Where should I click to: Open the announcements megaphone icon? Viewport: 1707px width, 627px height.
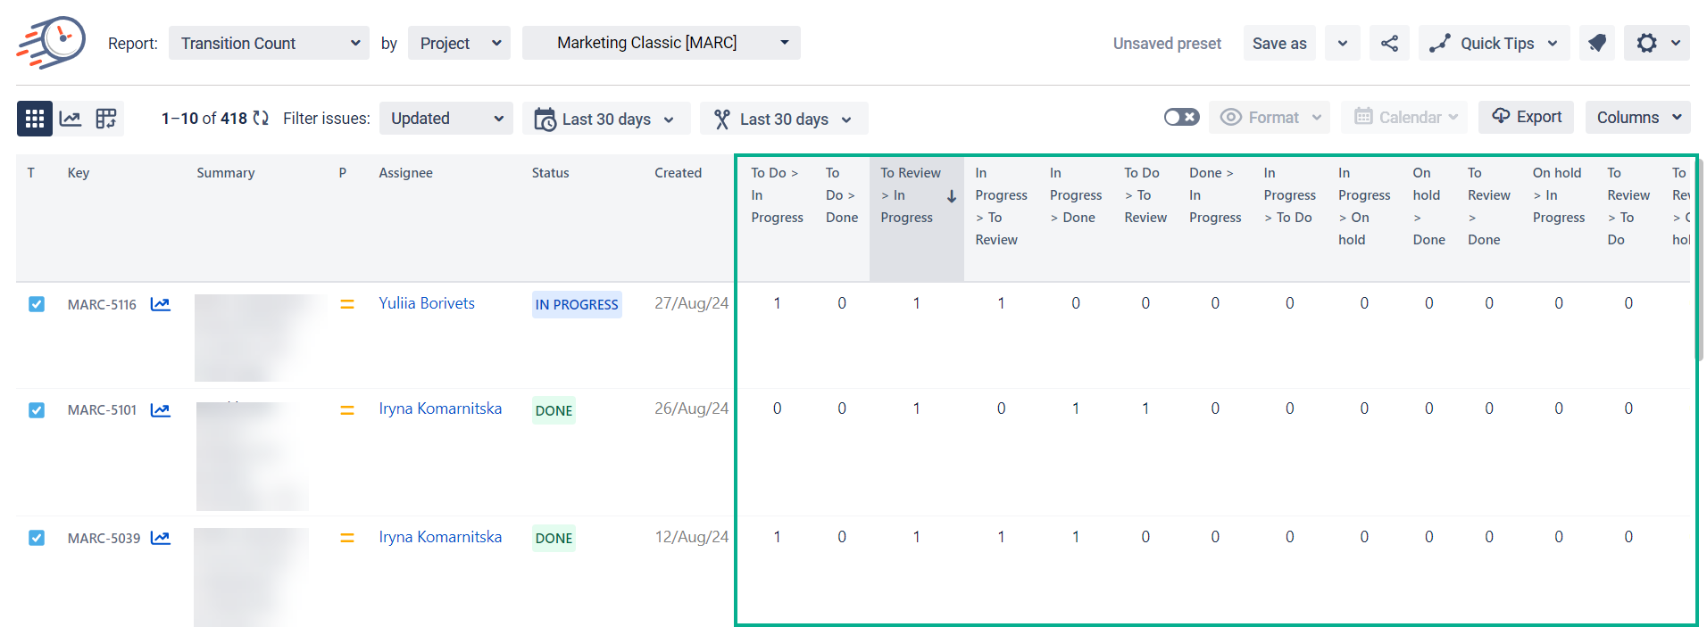(x=1596, y=44)
